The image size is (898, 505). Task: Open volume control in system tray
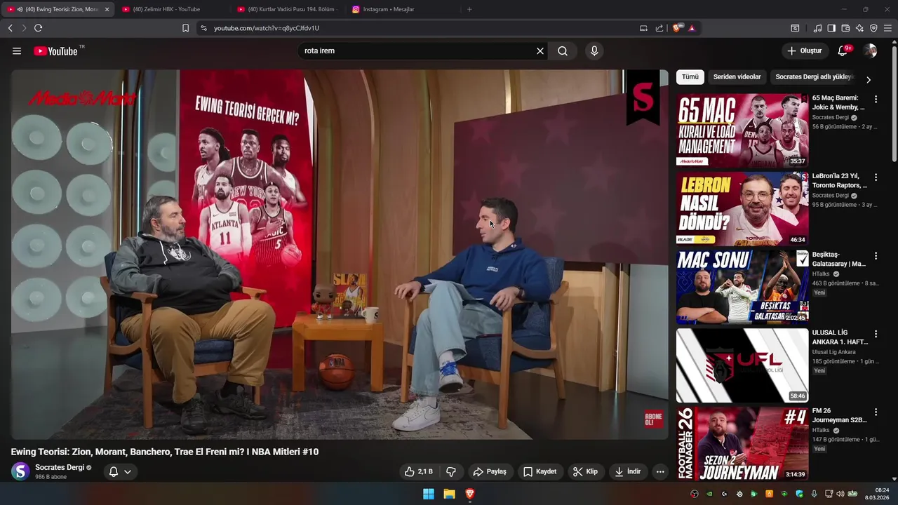point(840,494)
